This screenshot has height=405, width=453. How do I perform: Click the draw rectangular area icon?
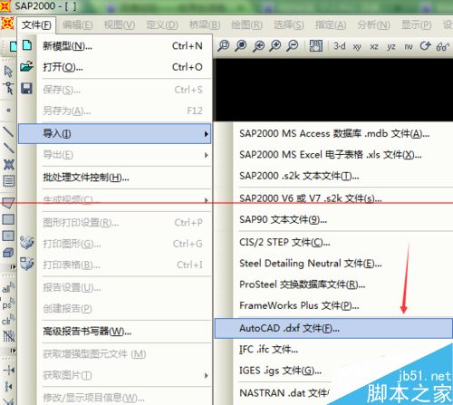coord(8,219)
